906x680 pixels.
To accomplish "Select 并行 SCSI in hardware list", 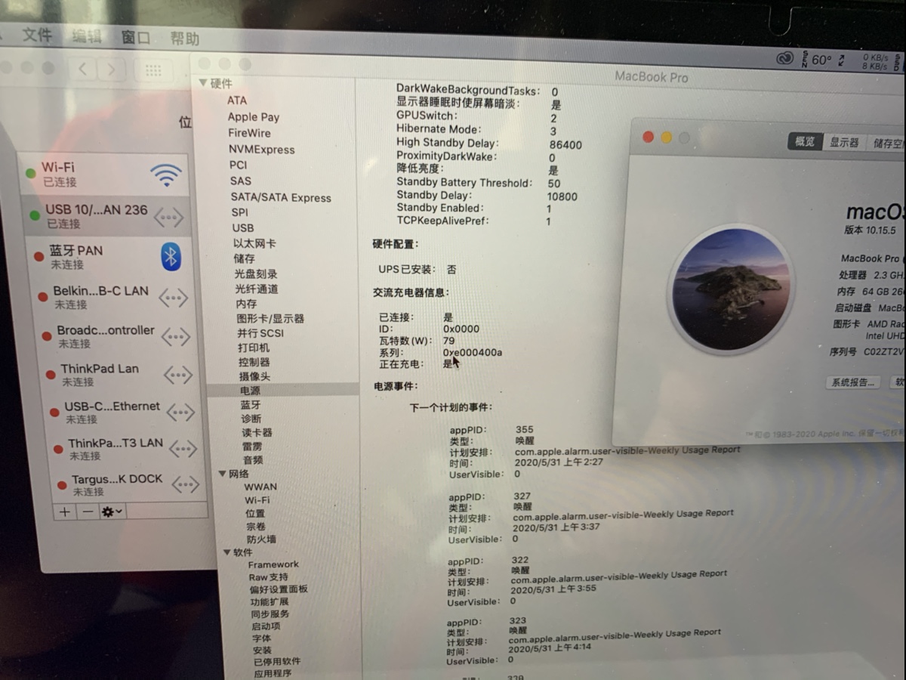I will (x=260, y=332).
